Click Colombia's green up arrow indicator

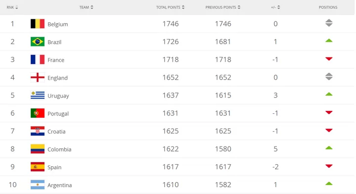329,148
